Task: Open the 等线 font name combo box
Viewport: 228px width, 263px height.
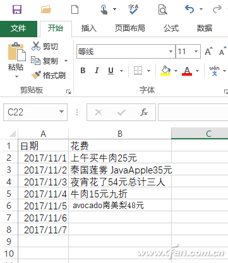Action: pos(126,51)
